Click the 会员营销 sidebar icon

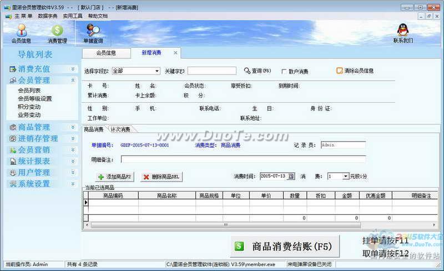click(x=13, y=150)
